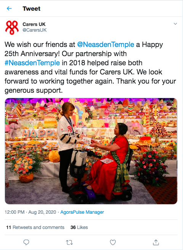Open the #NeasdenTemple hashtag link
The width and height of the screenshot is (183, 250).
32,63
